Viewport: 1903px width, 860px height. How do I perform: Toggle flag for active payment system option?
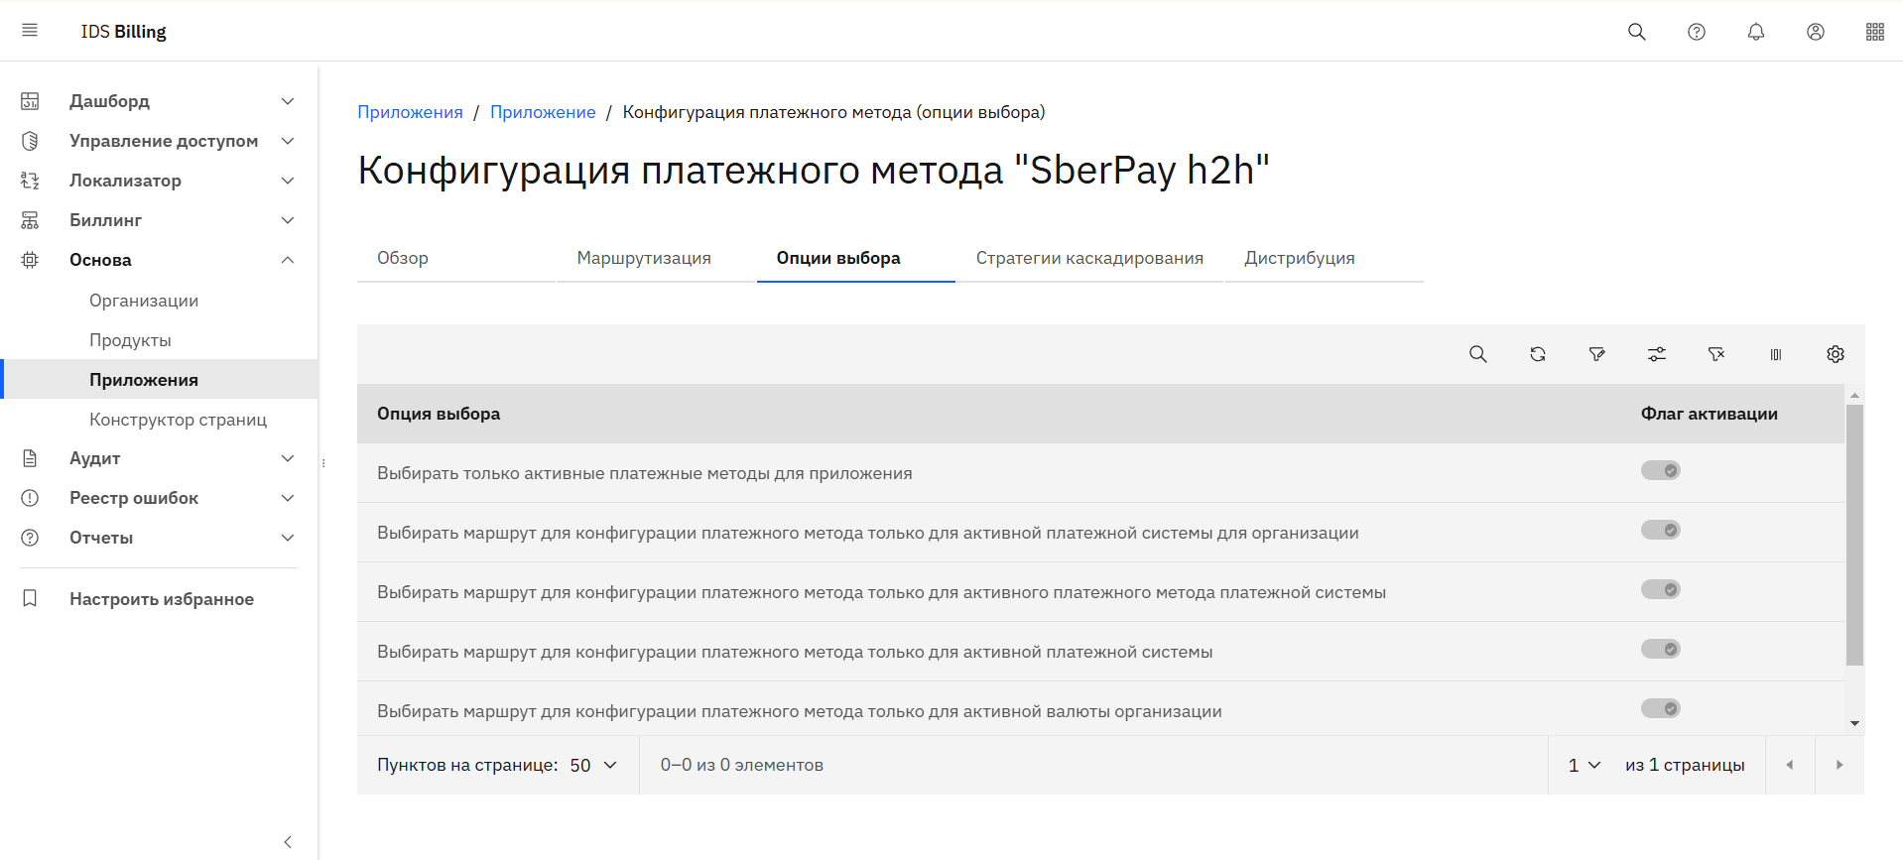coord(1660,649)
